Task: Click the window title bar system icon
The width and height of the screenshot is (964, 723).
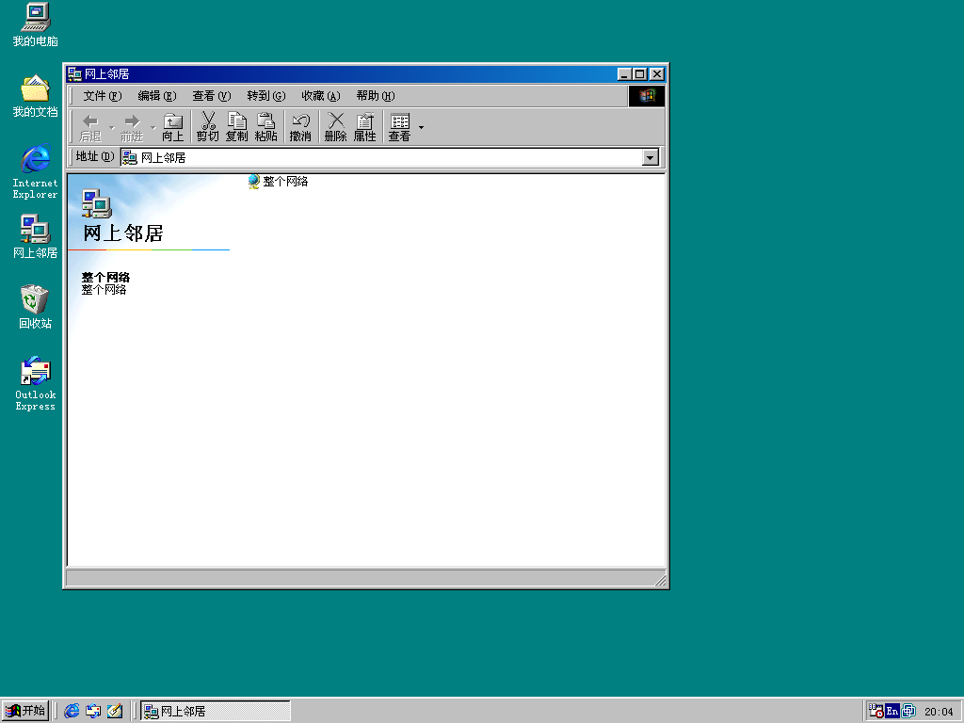Action: click(x=74, y=74)
